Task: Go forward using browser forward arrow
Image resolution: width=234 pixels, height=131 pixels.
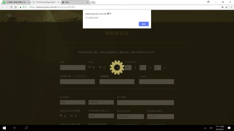Action: pyautogui.click(x=7, y=7)
